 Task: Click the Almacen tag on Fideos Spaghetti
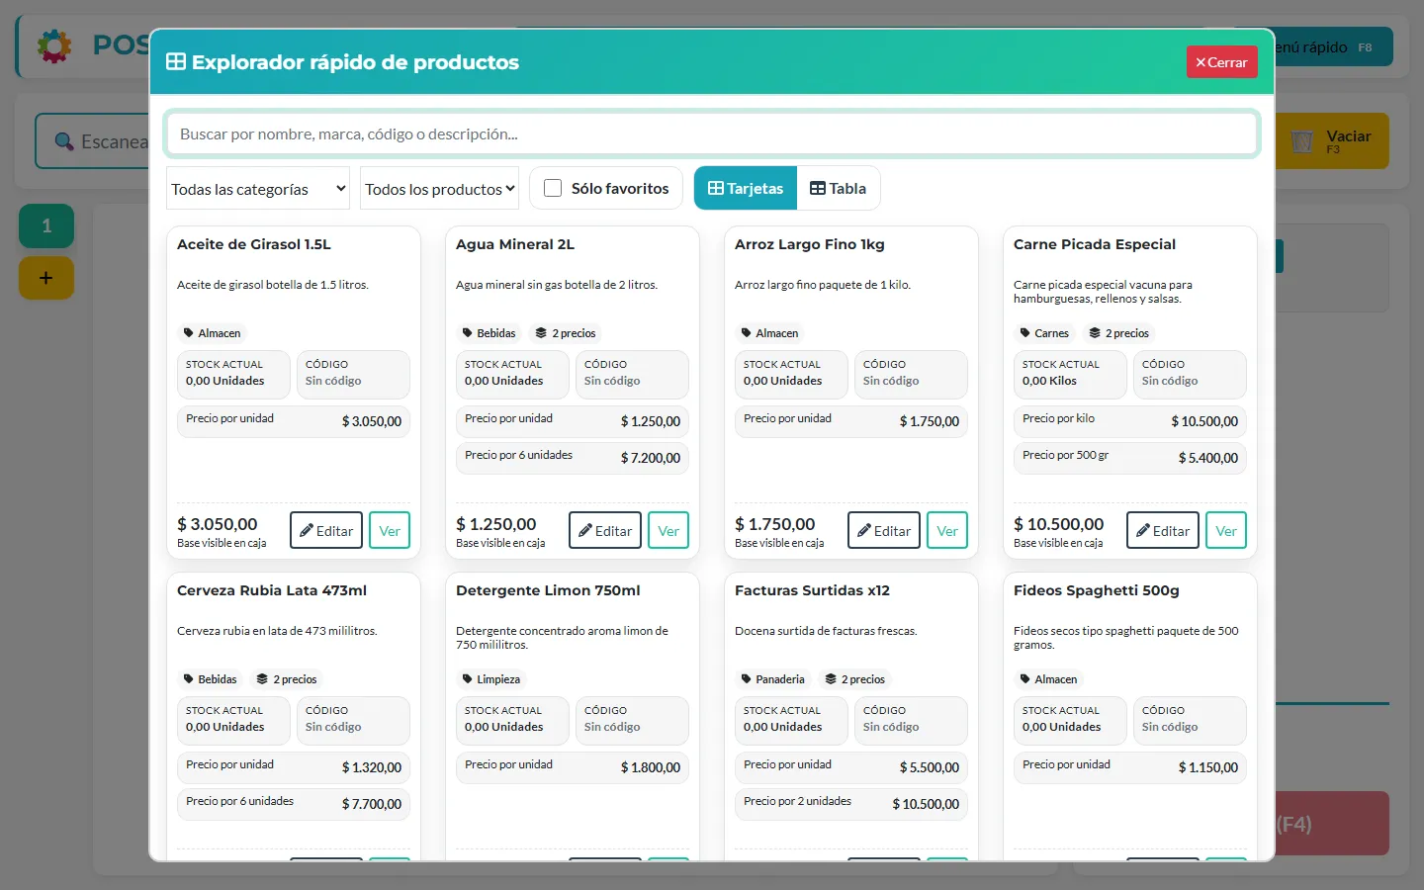click(1049, 679)
